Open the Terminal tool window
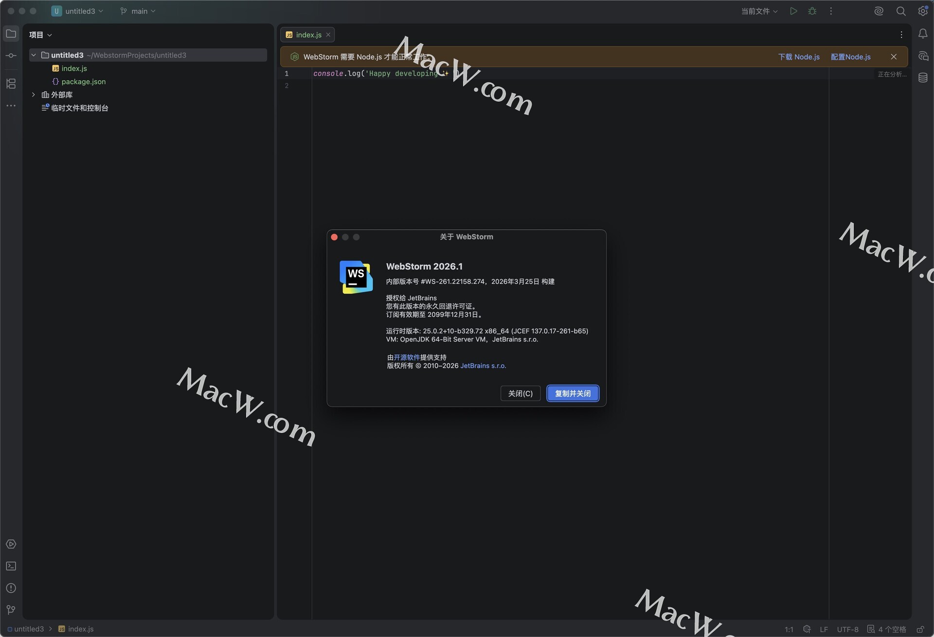This screenshot has width=934, height=637. (11, 566)
